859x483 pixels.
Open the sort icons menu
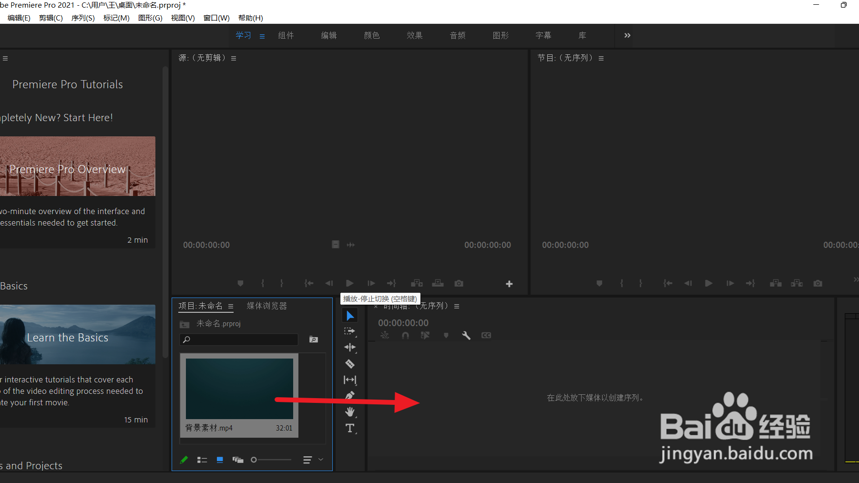point(307,460)
